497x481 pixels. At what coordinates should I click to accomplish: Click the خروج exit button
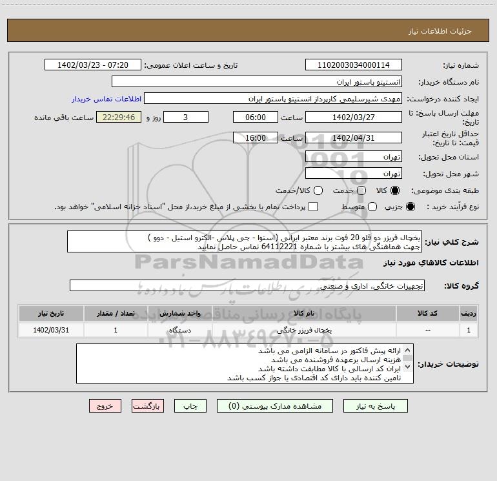click(105, 406)
